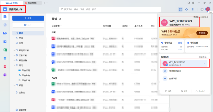Open 创建者 filter dropdown
213x112 pixels.
(x=126, y=26)
